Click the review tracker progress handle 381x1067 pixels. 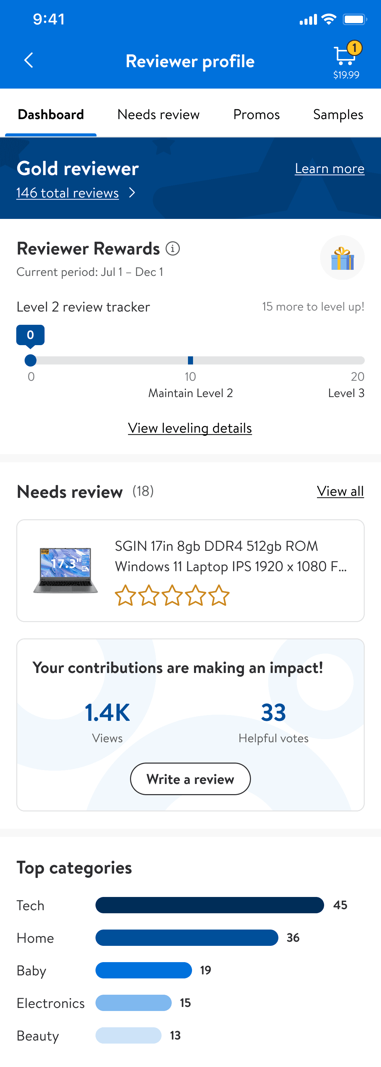pos(30,360)
